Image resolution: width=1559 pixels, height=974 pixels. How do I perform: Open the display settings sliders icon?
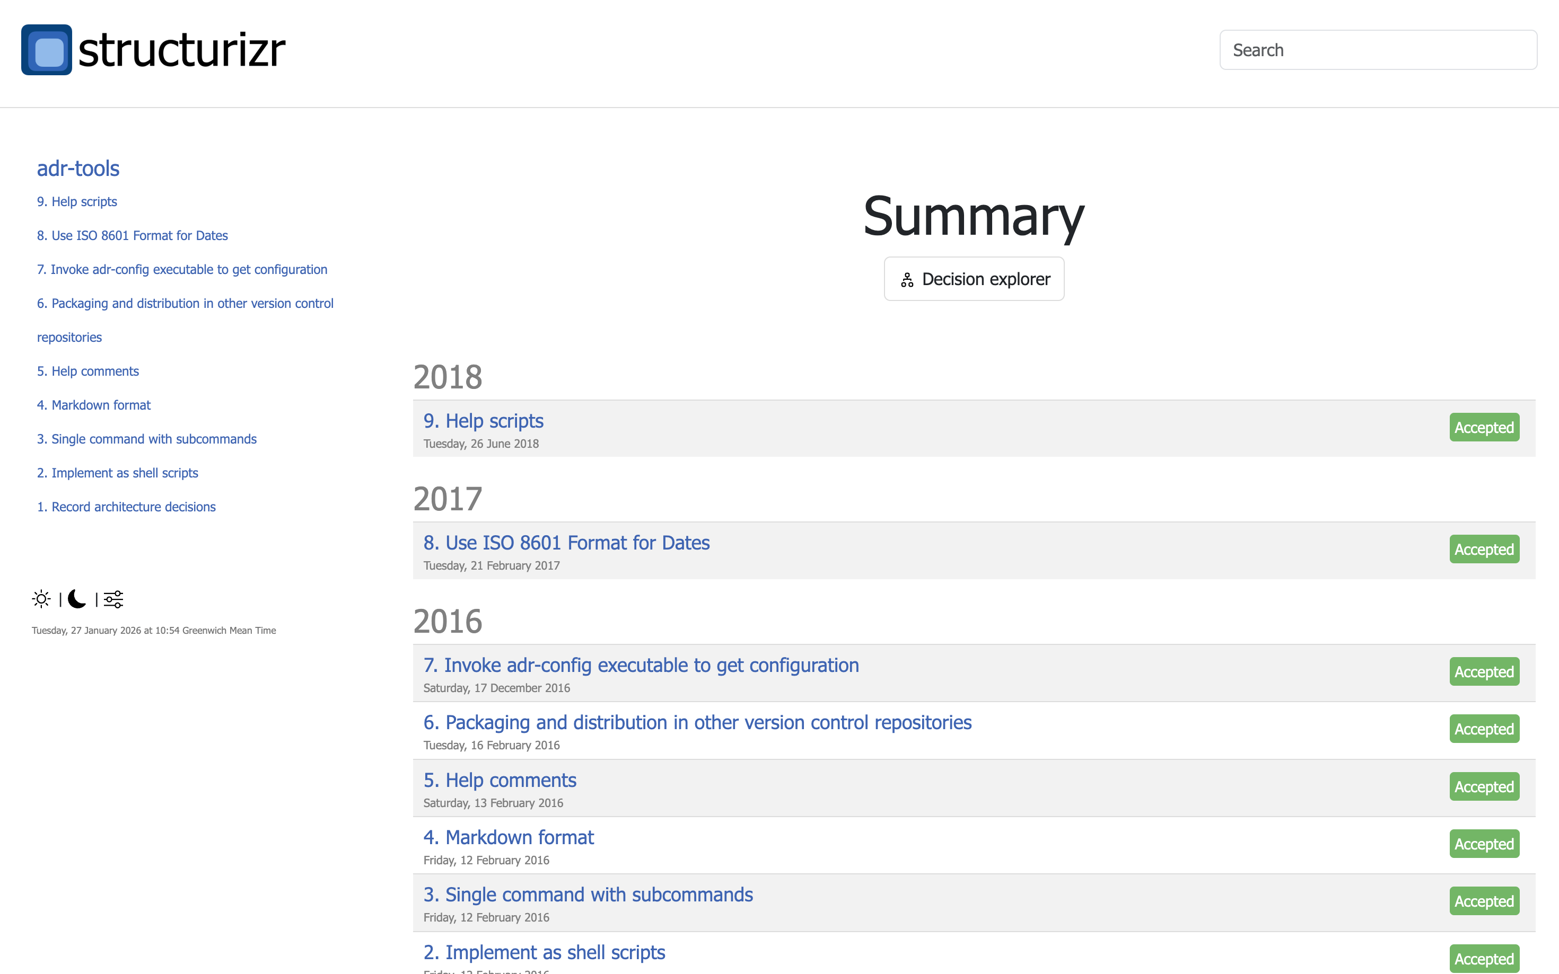113,599
